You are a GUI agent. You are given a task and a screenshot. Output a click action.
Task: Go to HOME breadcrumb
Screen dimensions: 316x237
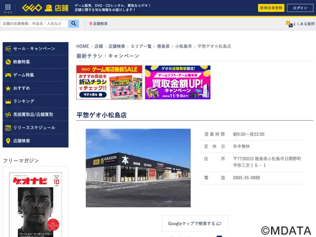tap(83, 46)
